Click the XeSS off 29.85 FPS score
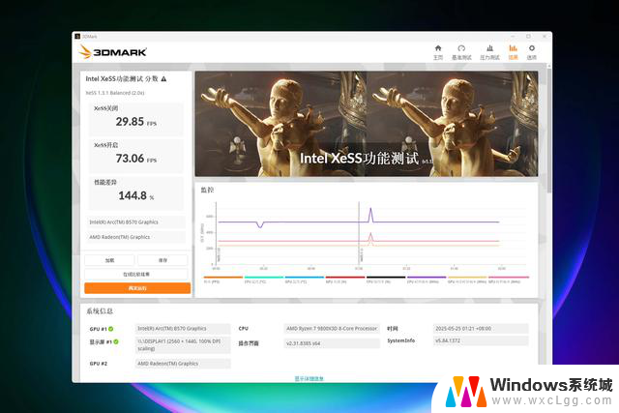The image size is (619, 413). tap(135, 122)
